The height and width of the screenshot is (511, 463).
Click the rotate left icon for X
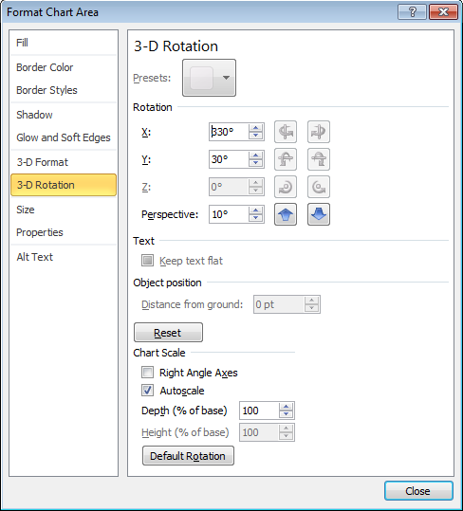(x=286, y=132)
